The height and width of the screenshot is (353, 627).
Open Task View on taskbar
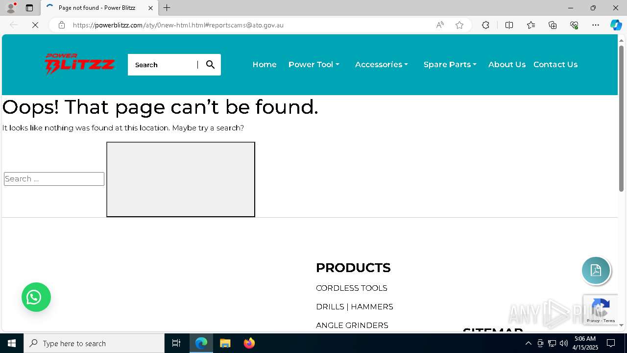[x=176, y=343]
